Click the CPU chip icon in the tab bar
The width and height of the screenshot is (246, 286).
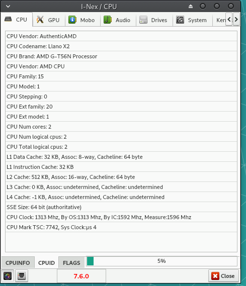(x=8, y=19)
